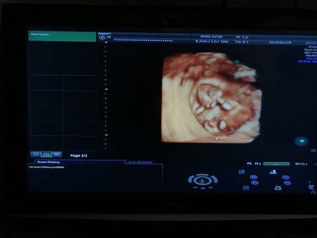Select the three-column clipboard layout icon

57,155
